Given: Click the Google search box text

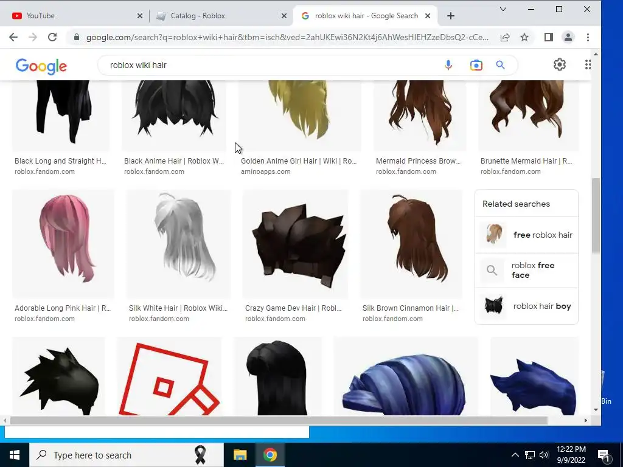Looking at the screenshot, I should pyautogui.click(x=138, y=65).
